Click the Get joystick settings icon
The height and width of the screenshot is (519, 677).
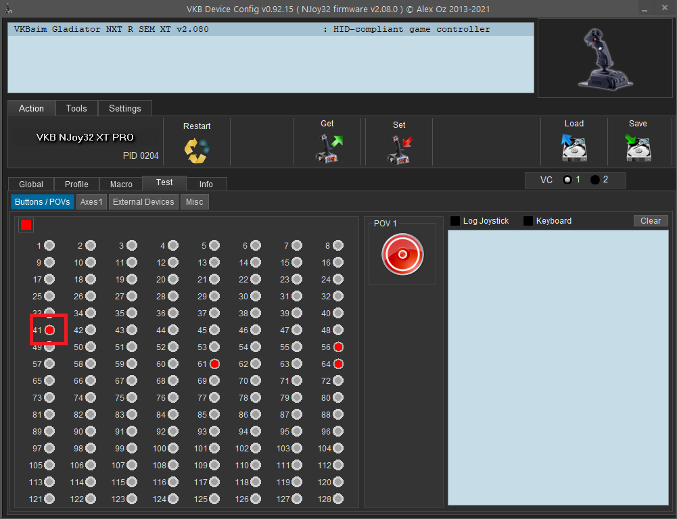[x=329, y=149]
